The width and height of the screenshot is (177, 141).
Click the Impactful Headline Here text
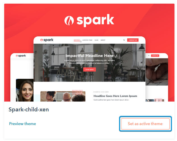click(89, 56)
